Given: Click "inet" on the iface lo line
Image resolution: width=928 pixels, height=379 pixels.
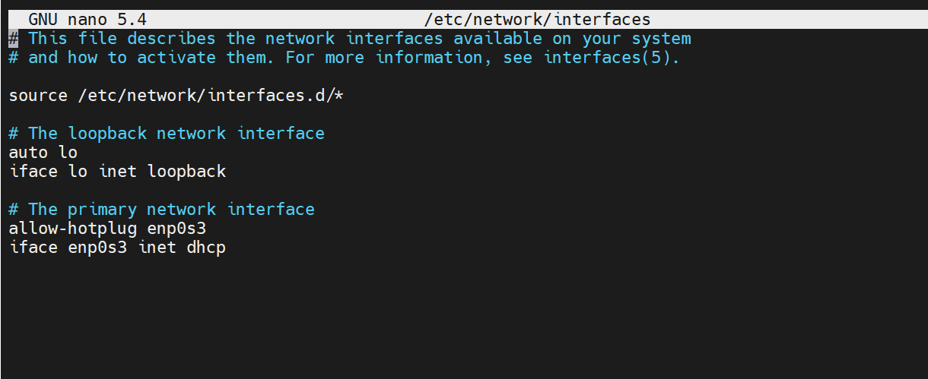Looking at the screenshot, I should 117,172.
